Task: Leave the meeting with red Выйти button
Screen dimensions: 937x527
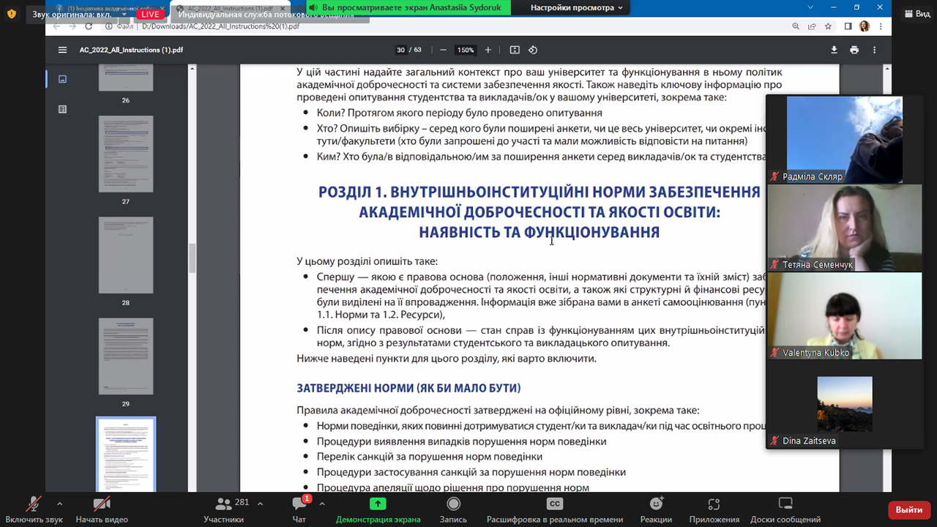Action: coord(908,509)
